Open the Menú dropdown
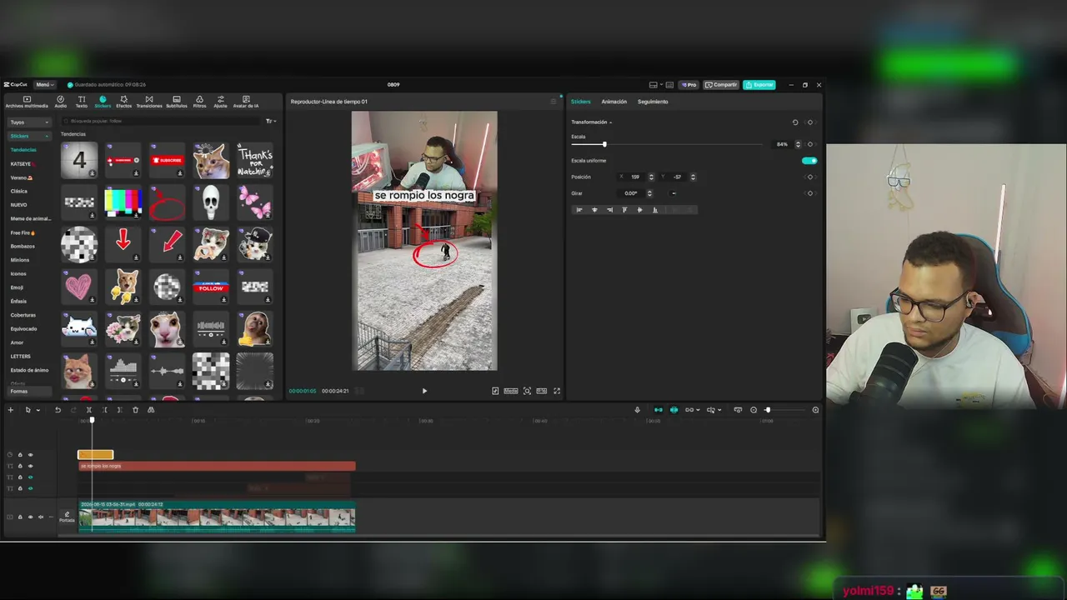The width and height of the screenshot is (1067, 600). click(45, 85)
